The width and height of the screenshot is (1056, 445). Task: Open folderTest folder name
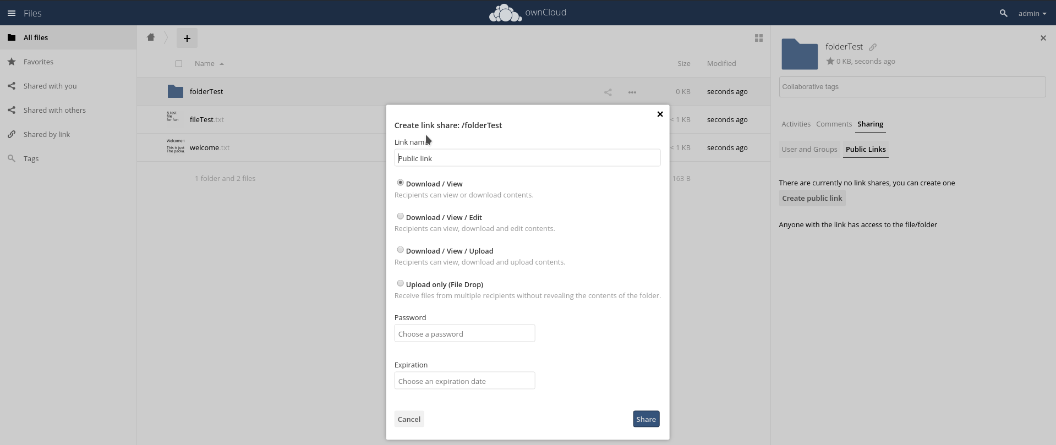(206, 91)
